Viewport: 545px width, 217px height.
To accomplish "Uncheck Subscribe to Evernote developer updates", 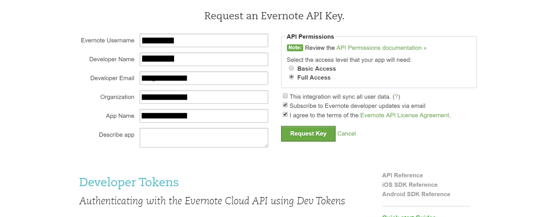I will click(285, 105).
